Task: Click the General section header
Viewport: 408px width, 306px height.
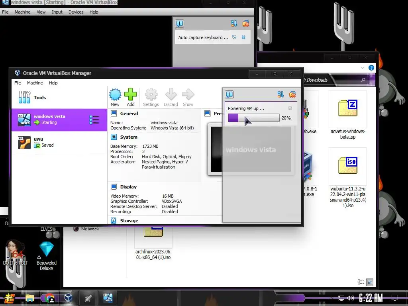Action: tap(129, 114)
